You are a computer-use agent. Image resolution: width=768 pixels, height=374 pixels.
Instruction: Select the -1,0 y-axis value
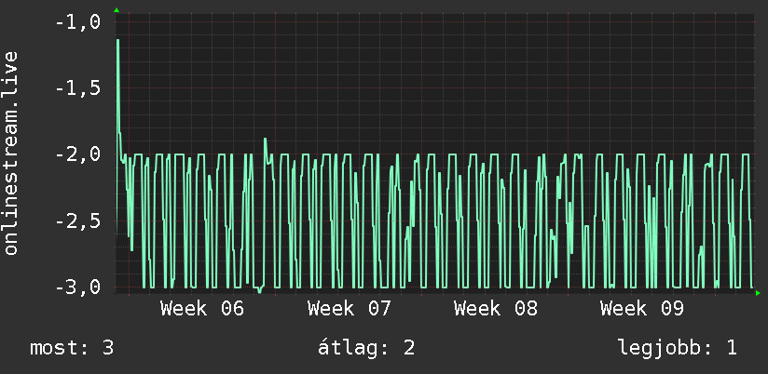[78, 22]
